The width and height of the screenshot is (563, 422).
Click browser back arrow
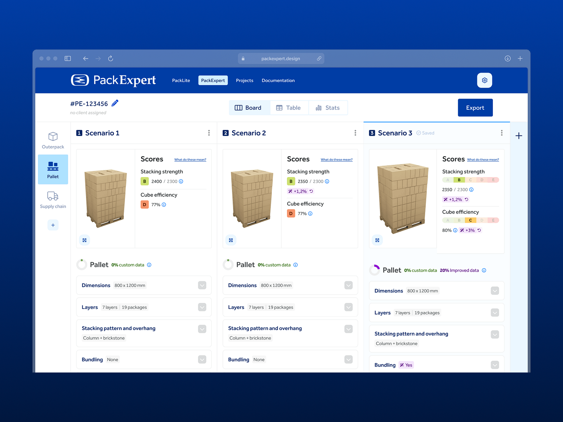click(85, 59)
